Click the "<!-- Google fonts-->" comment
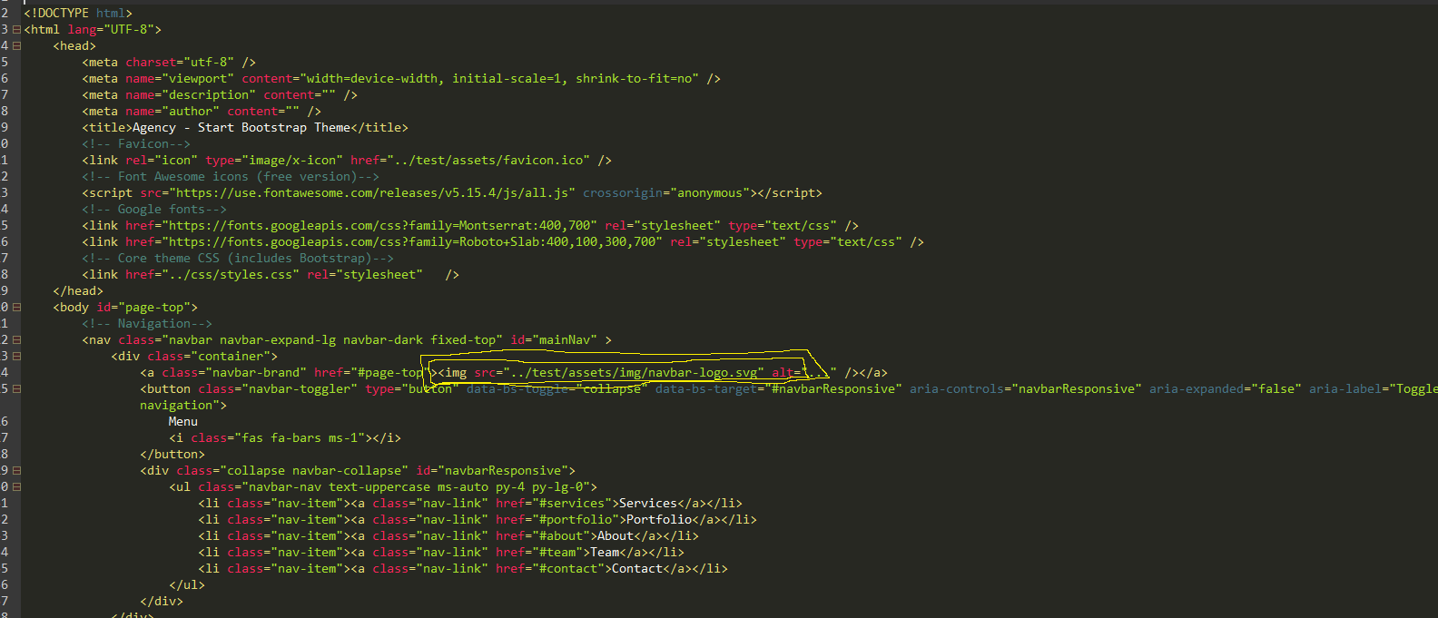Viewport: 1438px width, 618px height. (154, 210)
